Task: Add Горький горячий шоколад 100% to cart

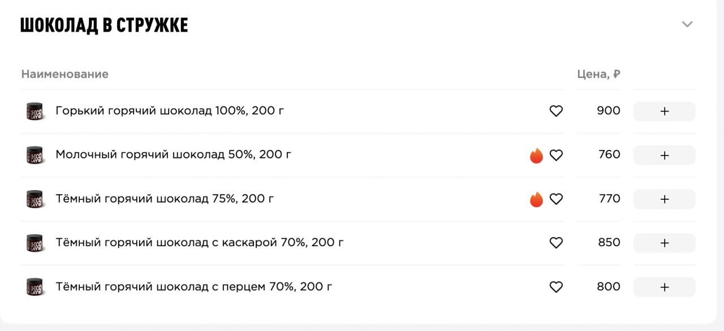Action: pos(664,111)
